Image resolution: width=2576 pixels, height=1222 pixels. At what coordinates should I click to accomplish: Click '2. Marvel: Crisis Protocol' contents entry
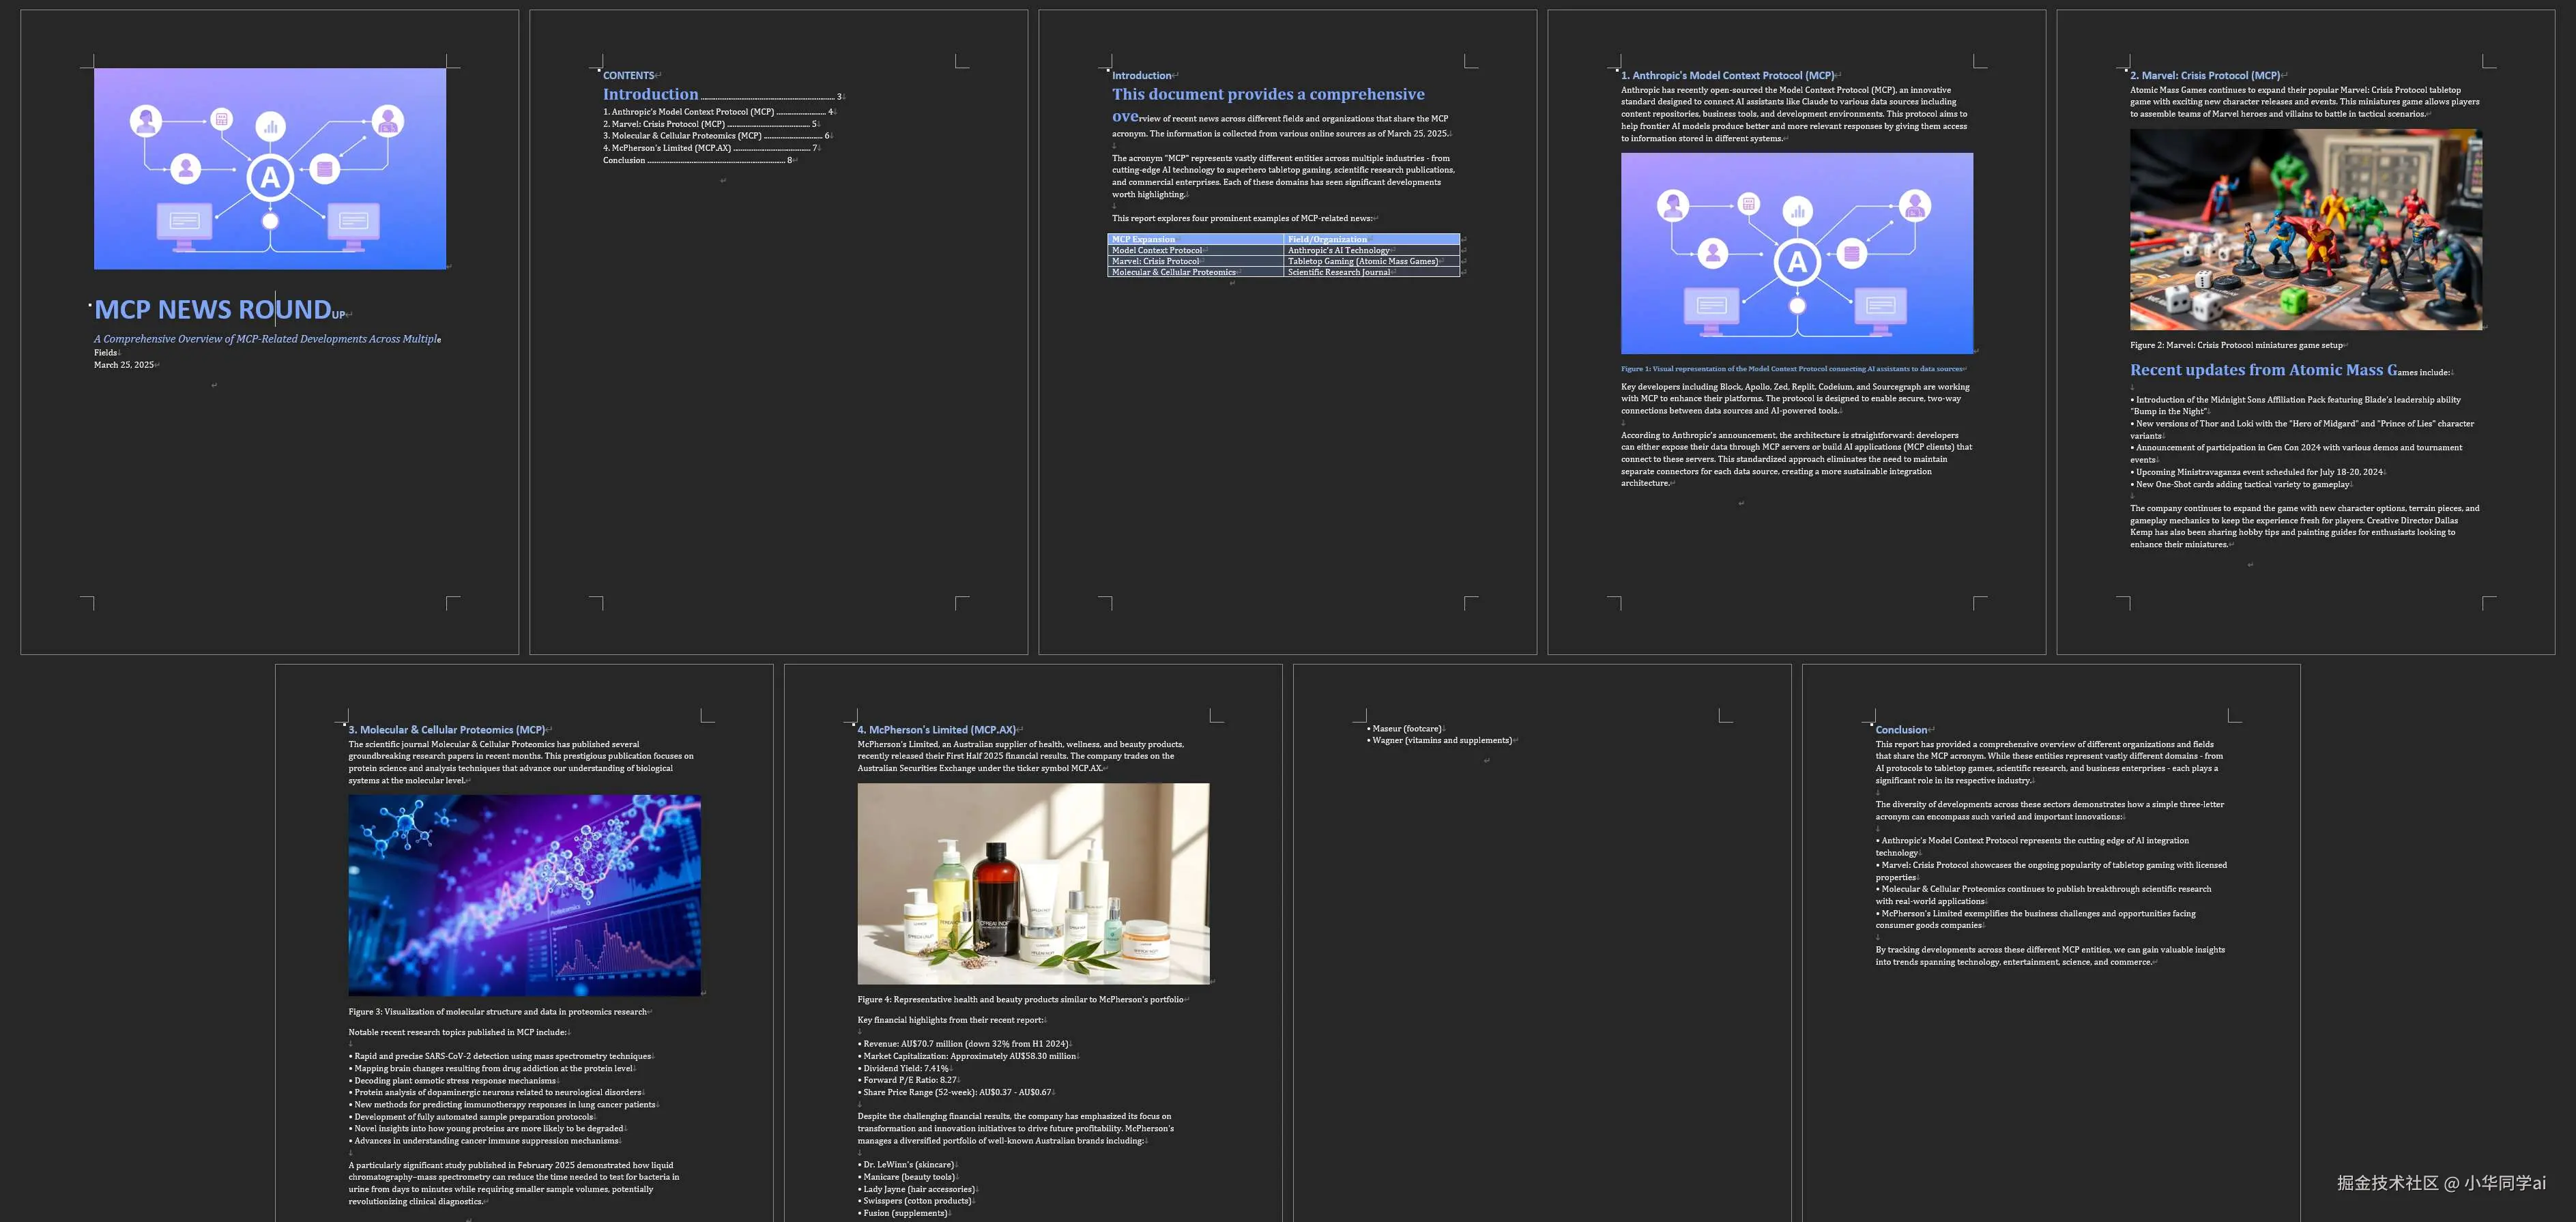[664, 124]
